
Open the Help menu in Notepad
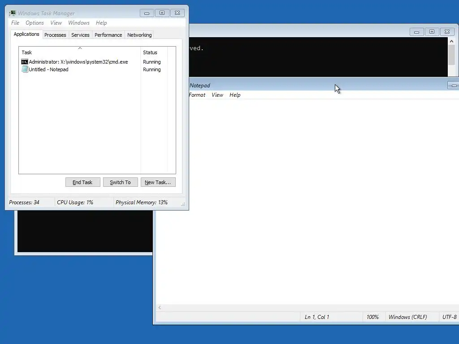coord(235,95)
